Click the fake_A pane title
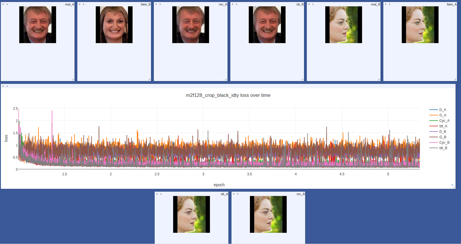This screenshot has width=461, height=244. pyautogui.click(x=452, y=4)
